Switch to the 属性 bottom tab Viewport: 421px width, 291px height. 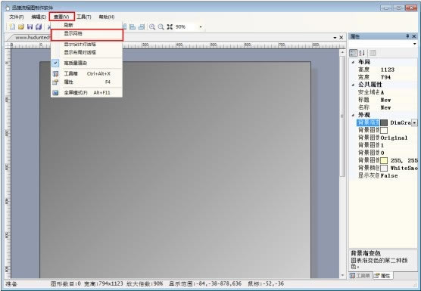pos(383,275)
